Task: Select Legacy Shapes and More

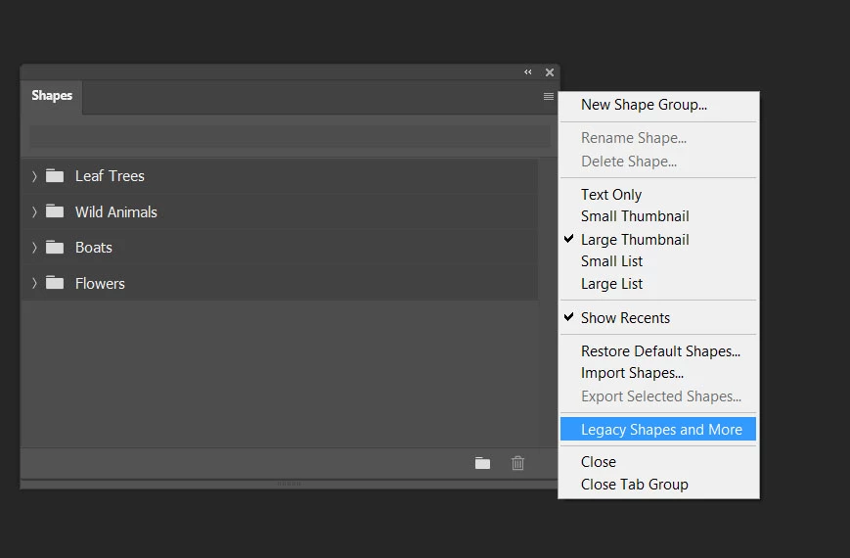Action: pyautogui.click(x=658, y=430)
